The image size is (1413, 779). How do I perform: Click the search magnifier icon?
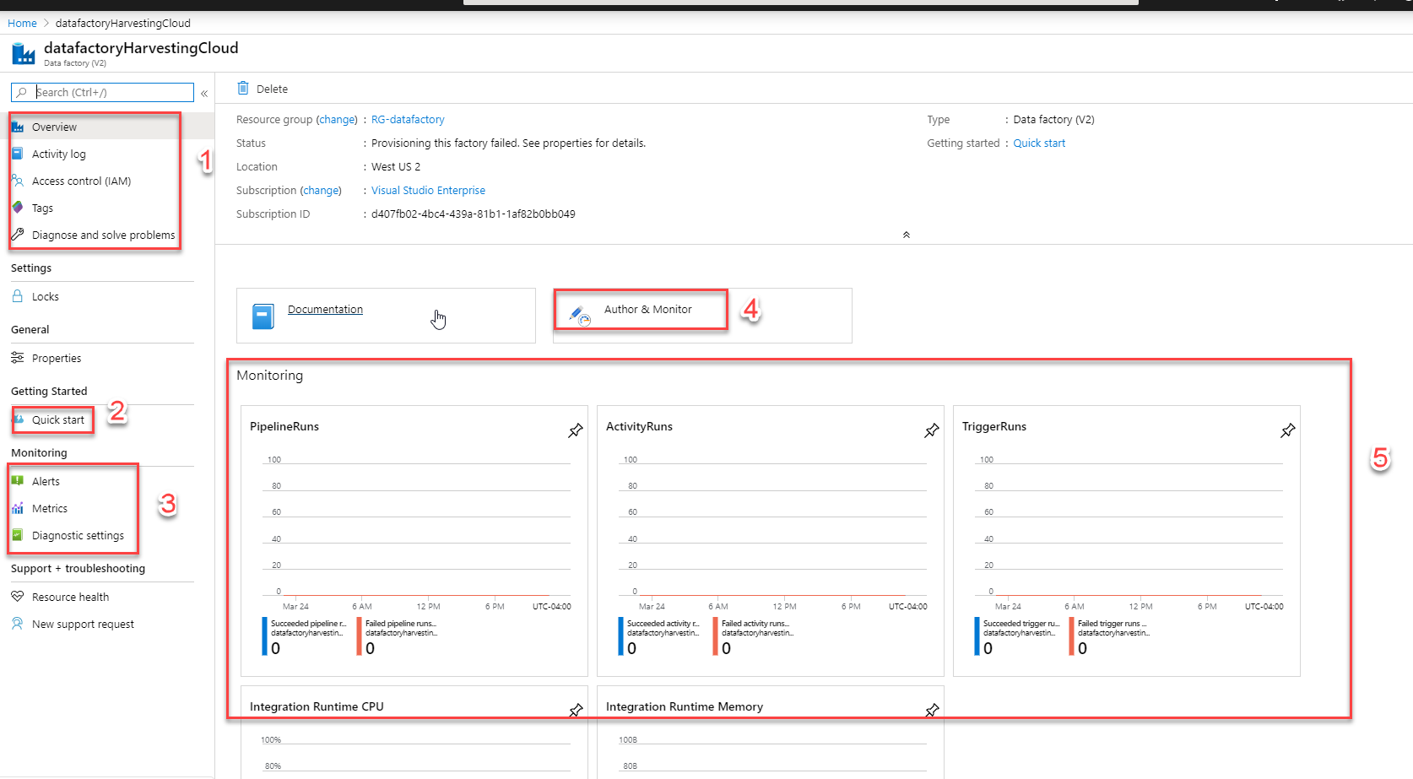click(22, 92)
